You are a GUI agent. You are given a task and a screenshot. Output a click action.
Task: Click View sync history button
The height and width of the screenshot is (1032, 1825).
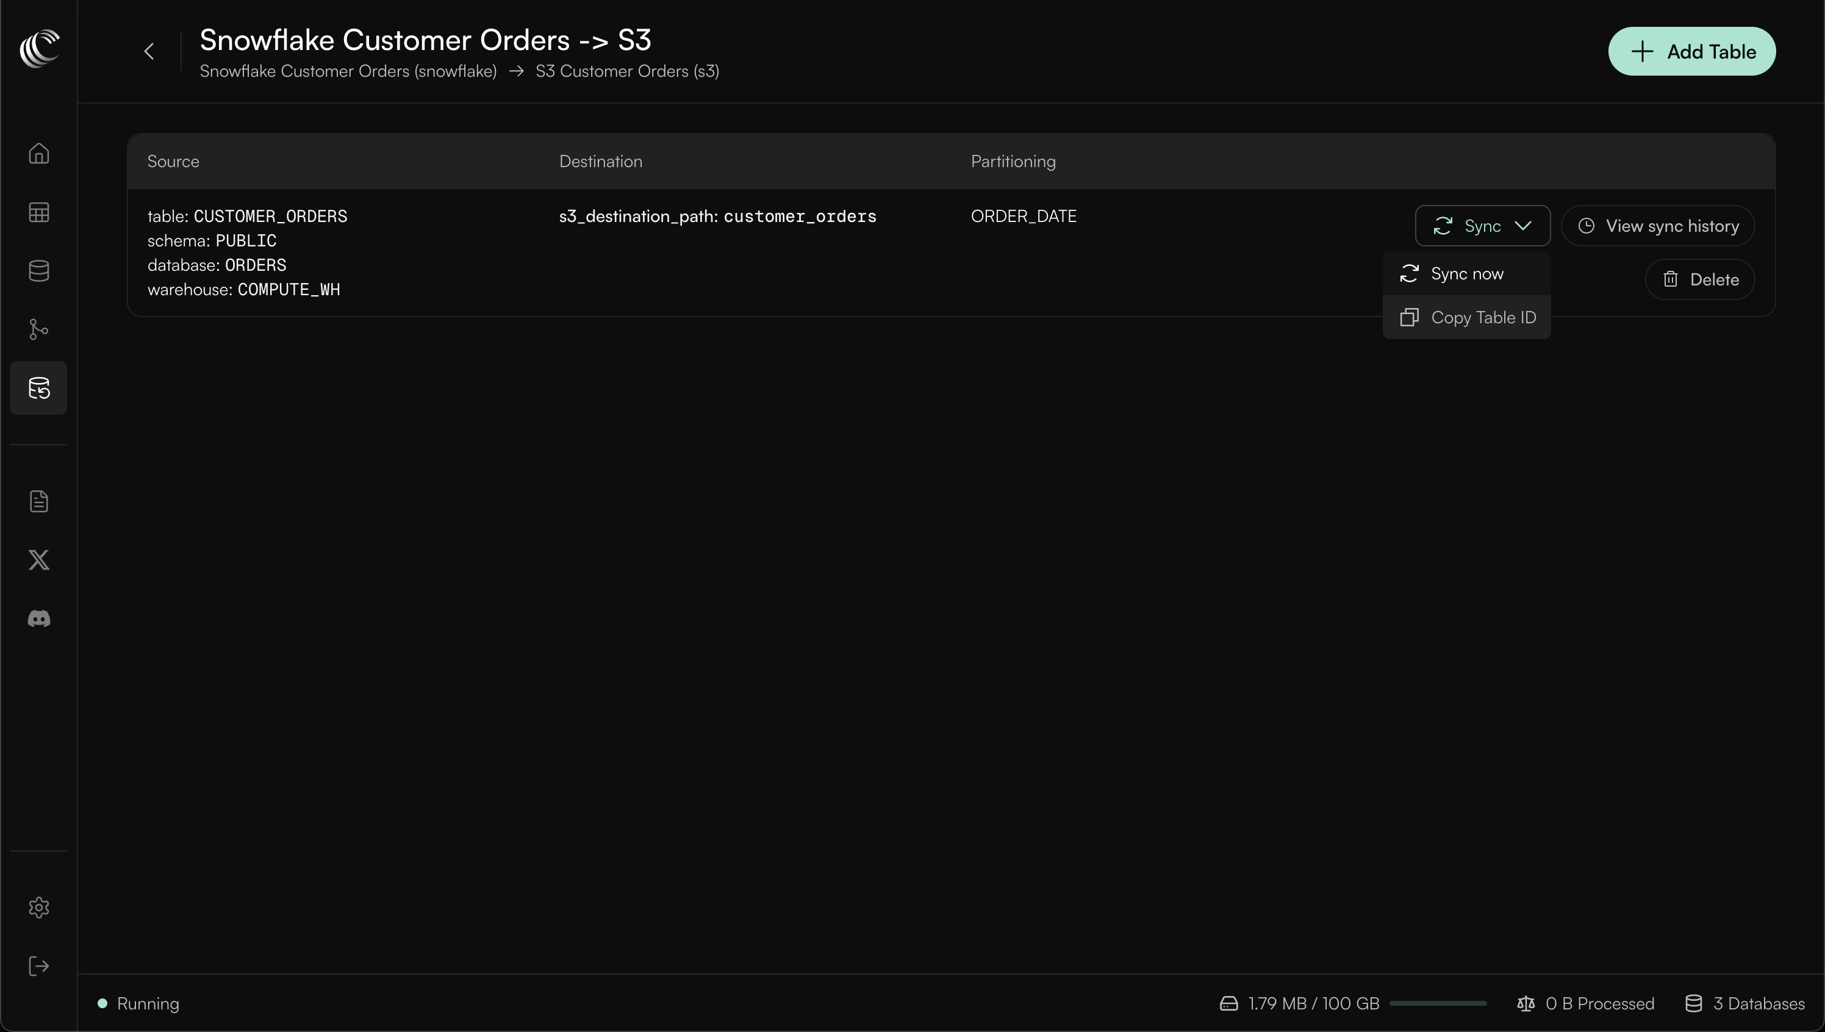[1658, 226]
